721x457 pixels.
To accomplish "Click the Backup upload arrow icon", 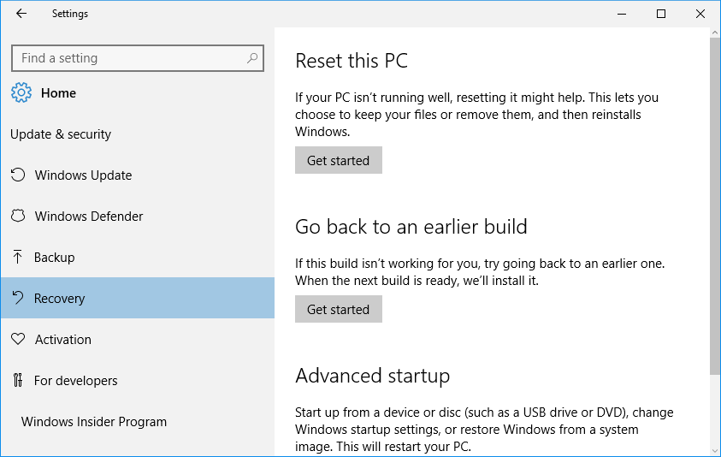I will (17, 258).
